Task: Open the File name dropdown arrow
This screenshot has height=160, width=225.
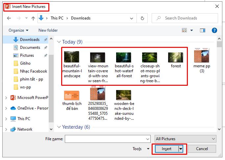Action: coord(148,139)
